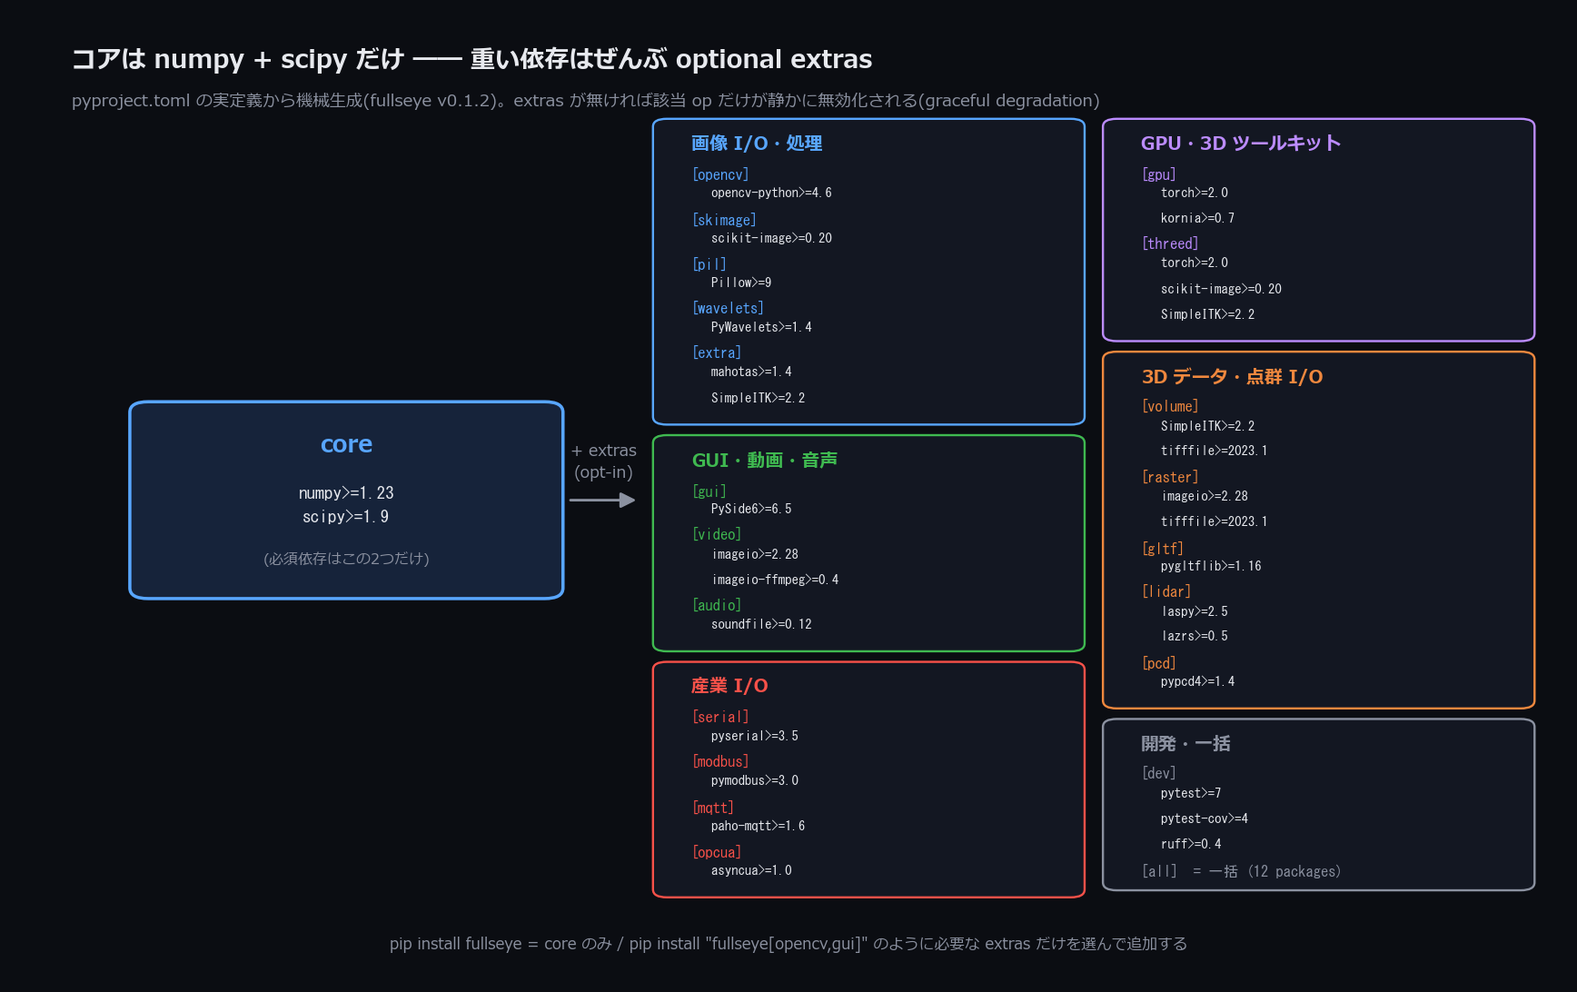Select the "[mqtt]" extra name
The image size is (1577, 992).
pyautogui.click(x=713, y=808)
